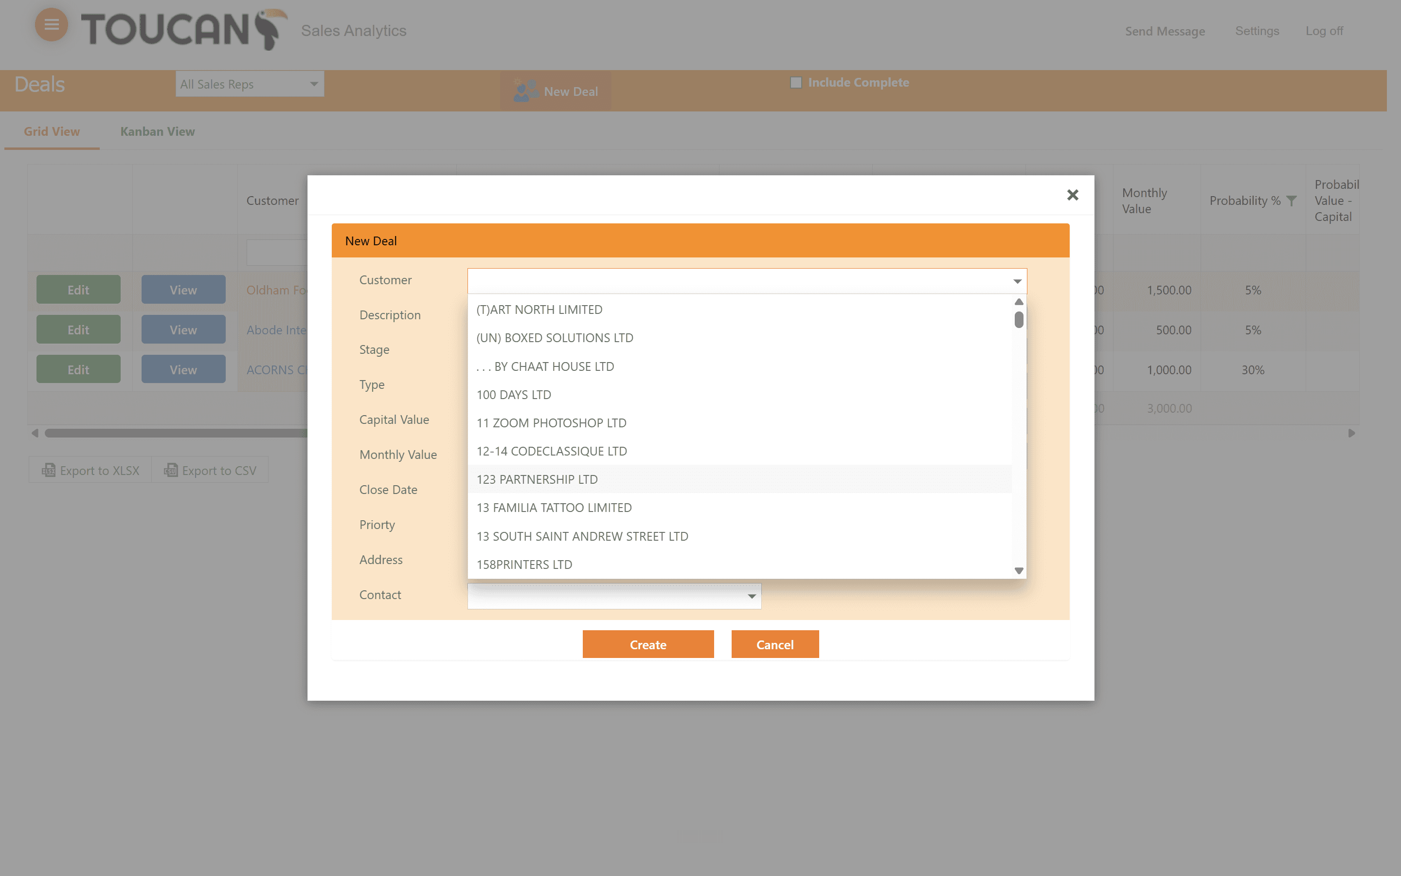1401x876 pixels.
Task: Click the grid scroll left arrow
Action: [35, 433]
